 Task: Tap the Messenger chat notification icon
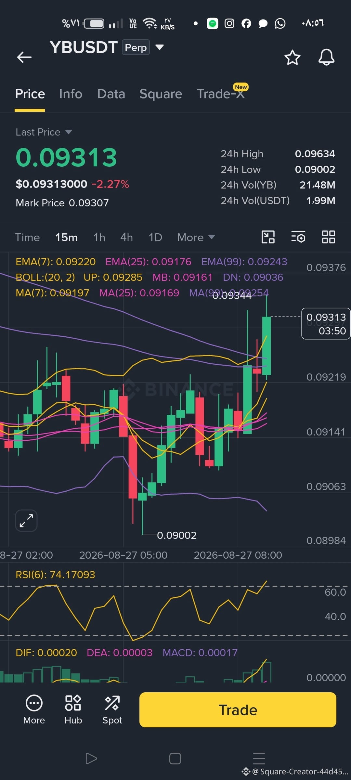pos(263,24)
